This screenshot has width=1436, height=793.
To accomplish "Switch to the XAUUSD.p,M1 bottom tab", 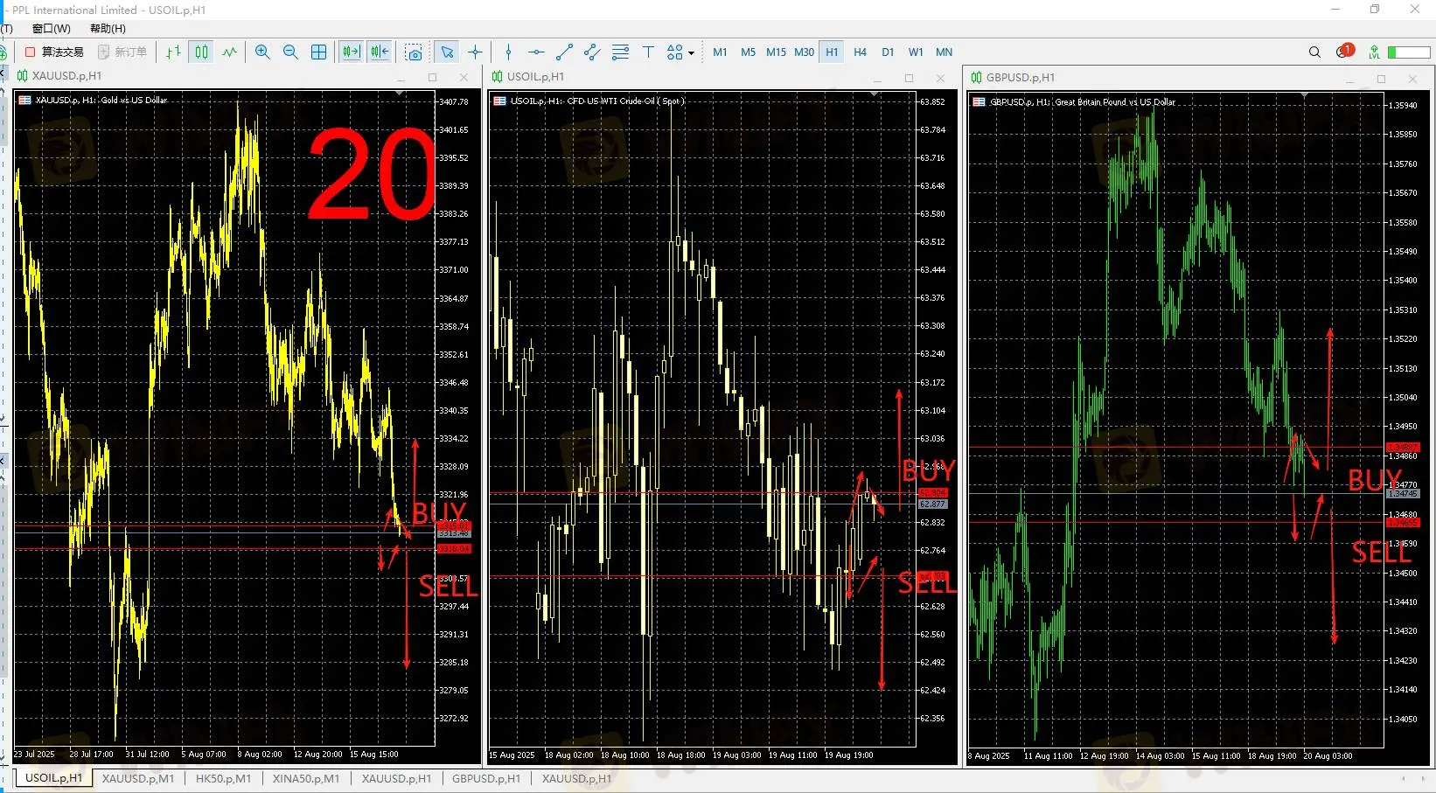I will coord(138,778).
